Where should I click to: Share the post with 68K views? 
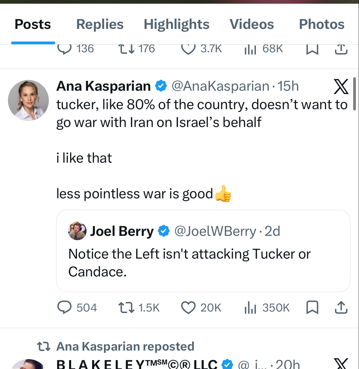[341, 49]
